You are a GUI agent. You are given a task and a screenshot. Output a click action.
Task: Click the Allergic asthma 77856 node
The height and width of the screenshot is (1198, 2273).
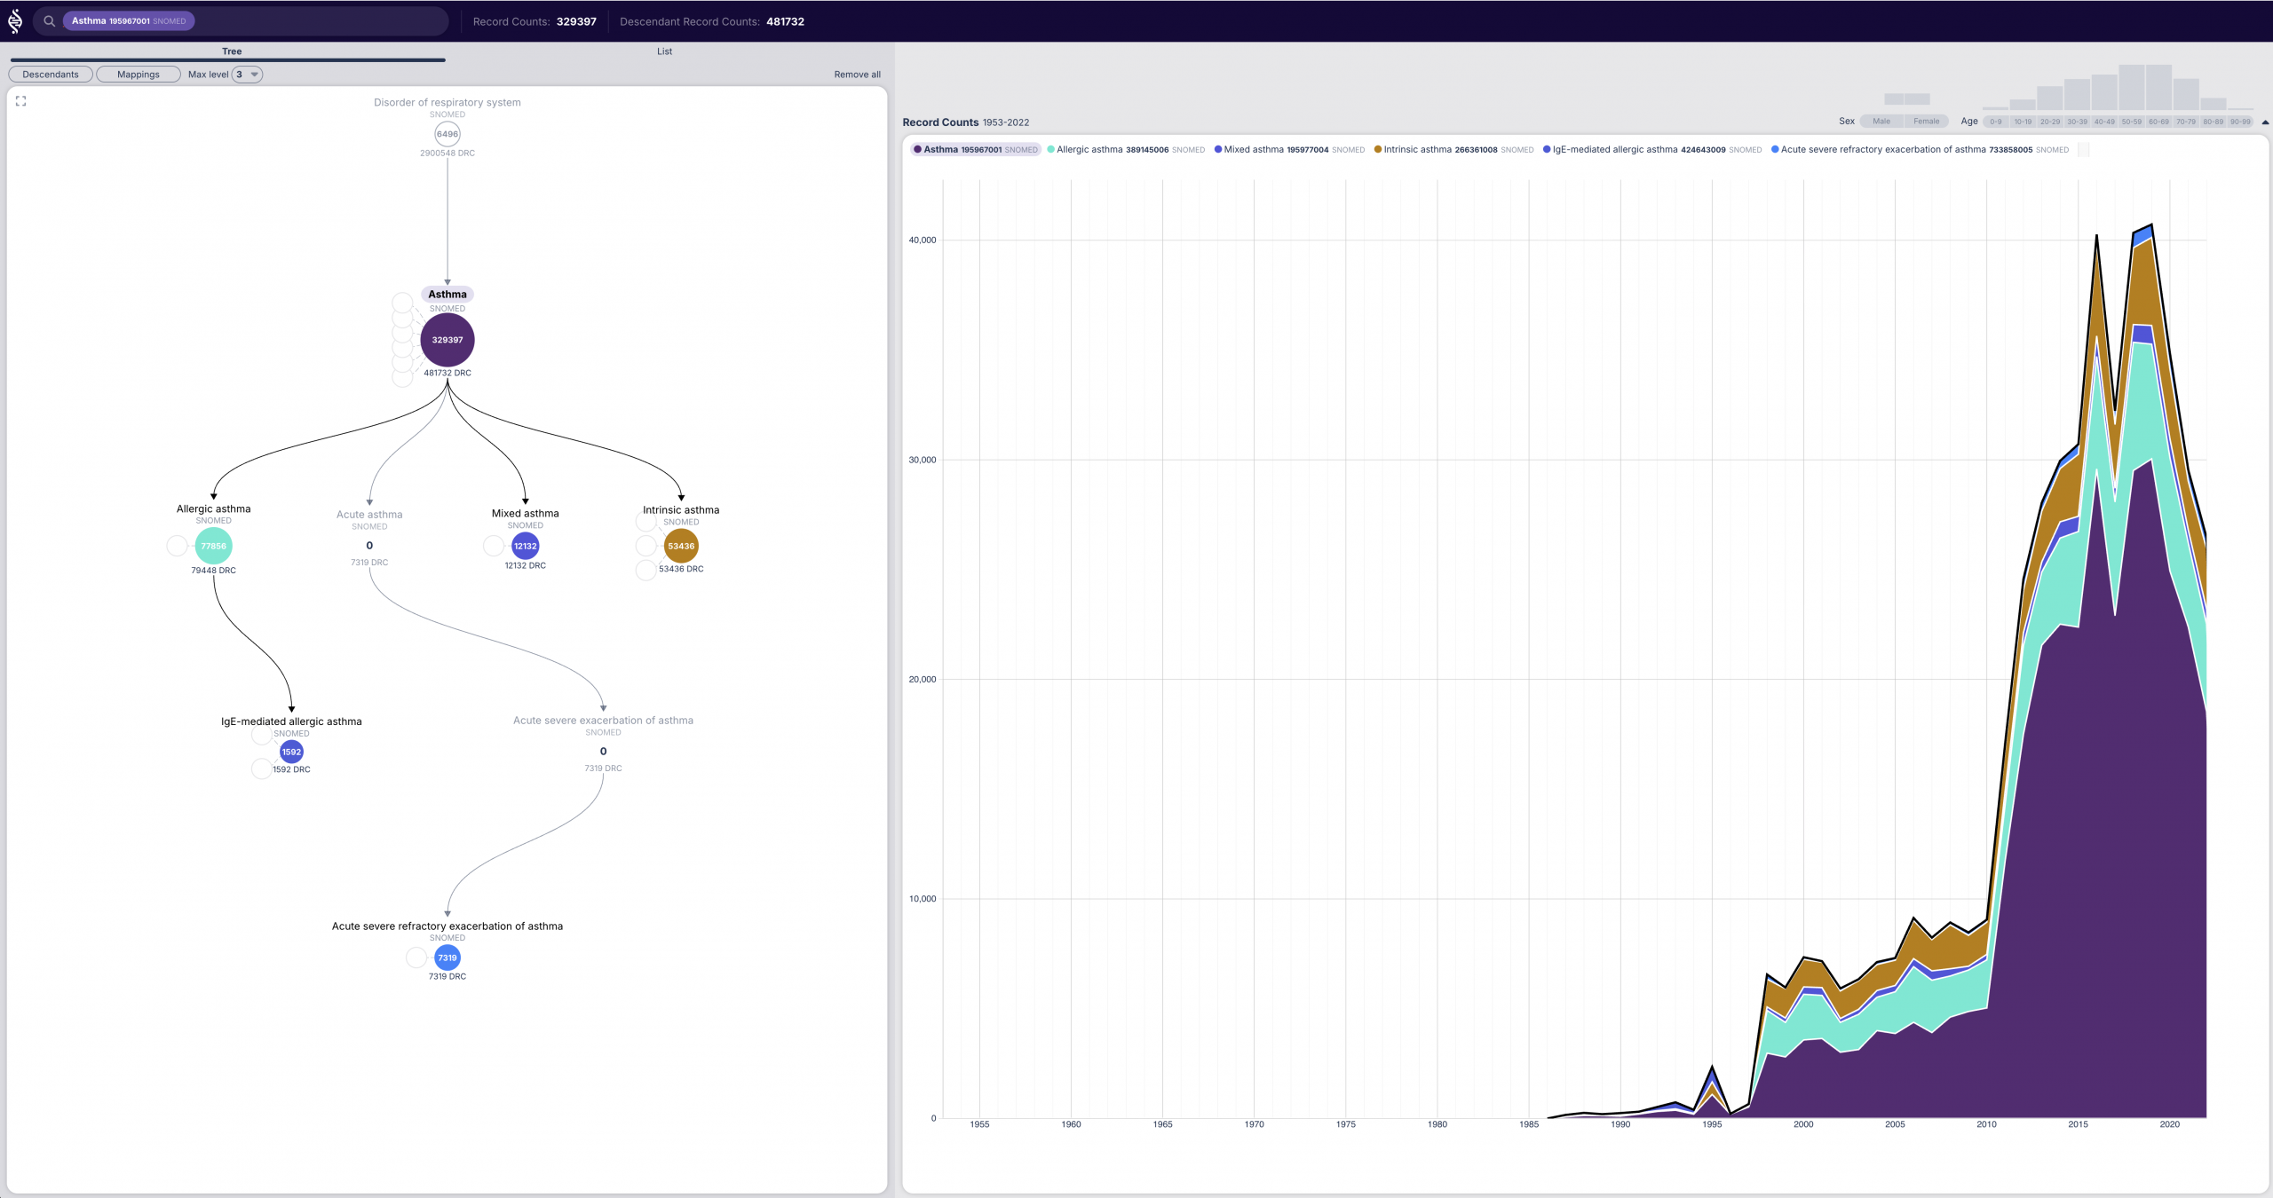(x=213, y=546)
